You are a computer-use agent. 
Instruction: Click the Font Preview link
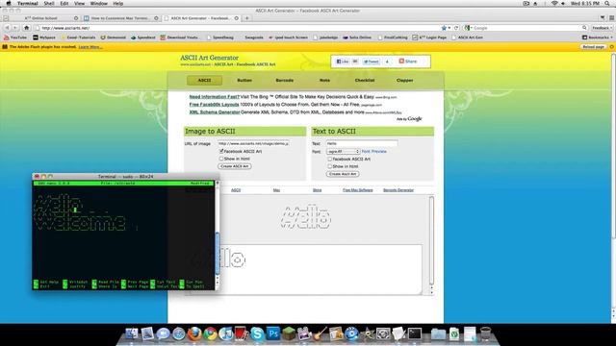click(x=374, y=152)
